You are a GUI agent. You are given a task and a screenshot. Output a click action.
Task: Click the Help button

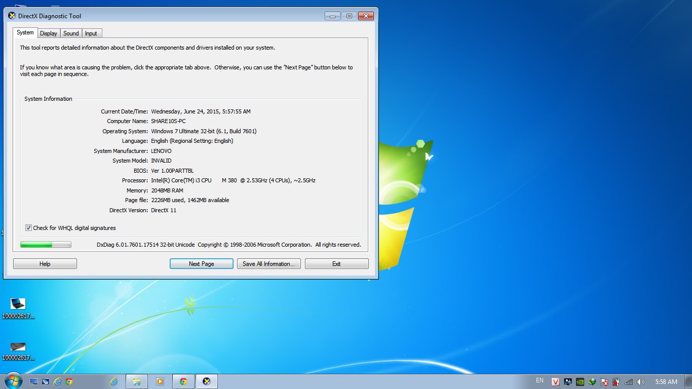click(45, 264)
